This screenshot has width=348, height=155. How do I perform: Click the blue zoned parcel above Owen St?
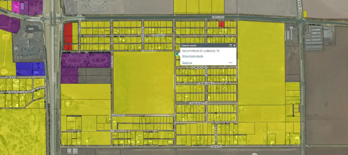point(30,69)
